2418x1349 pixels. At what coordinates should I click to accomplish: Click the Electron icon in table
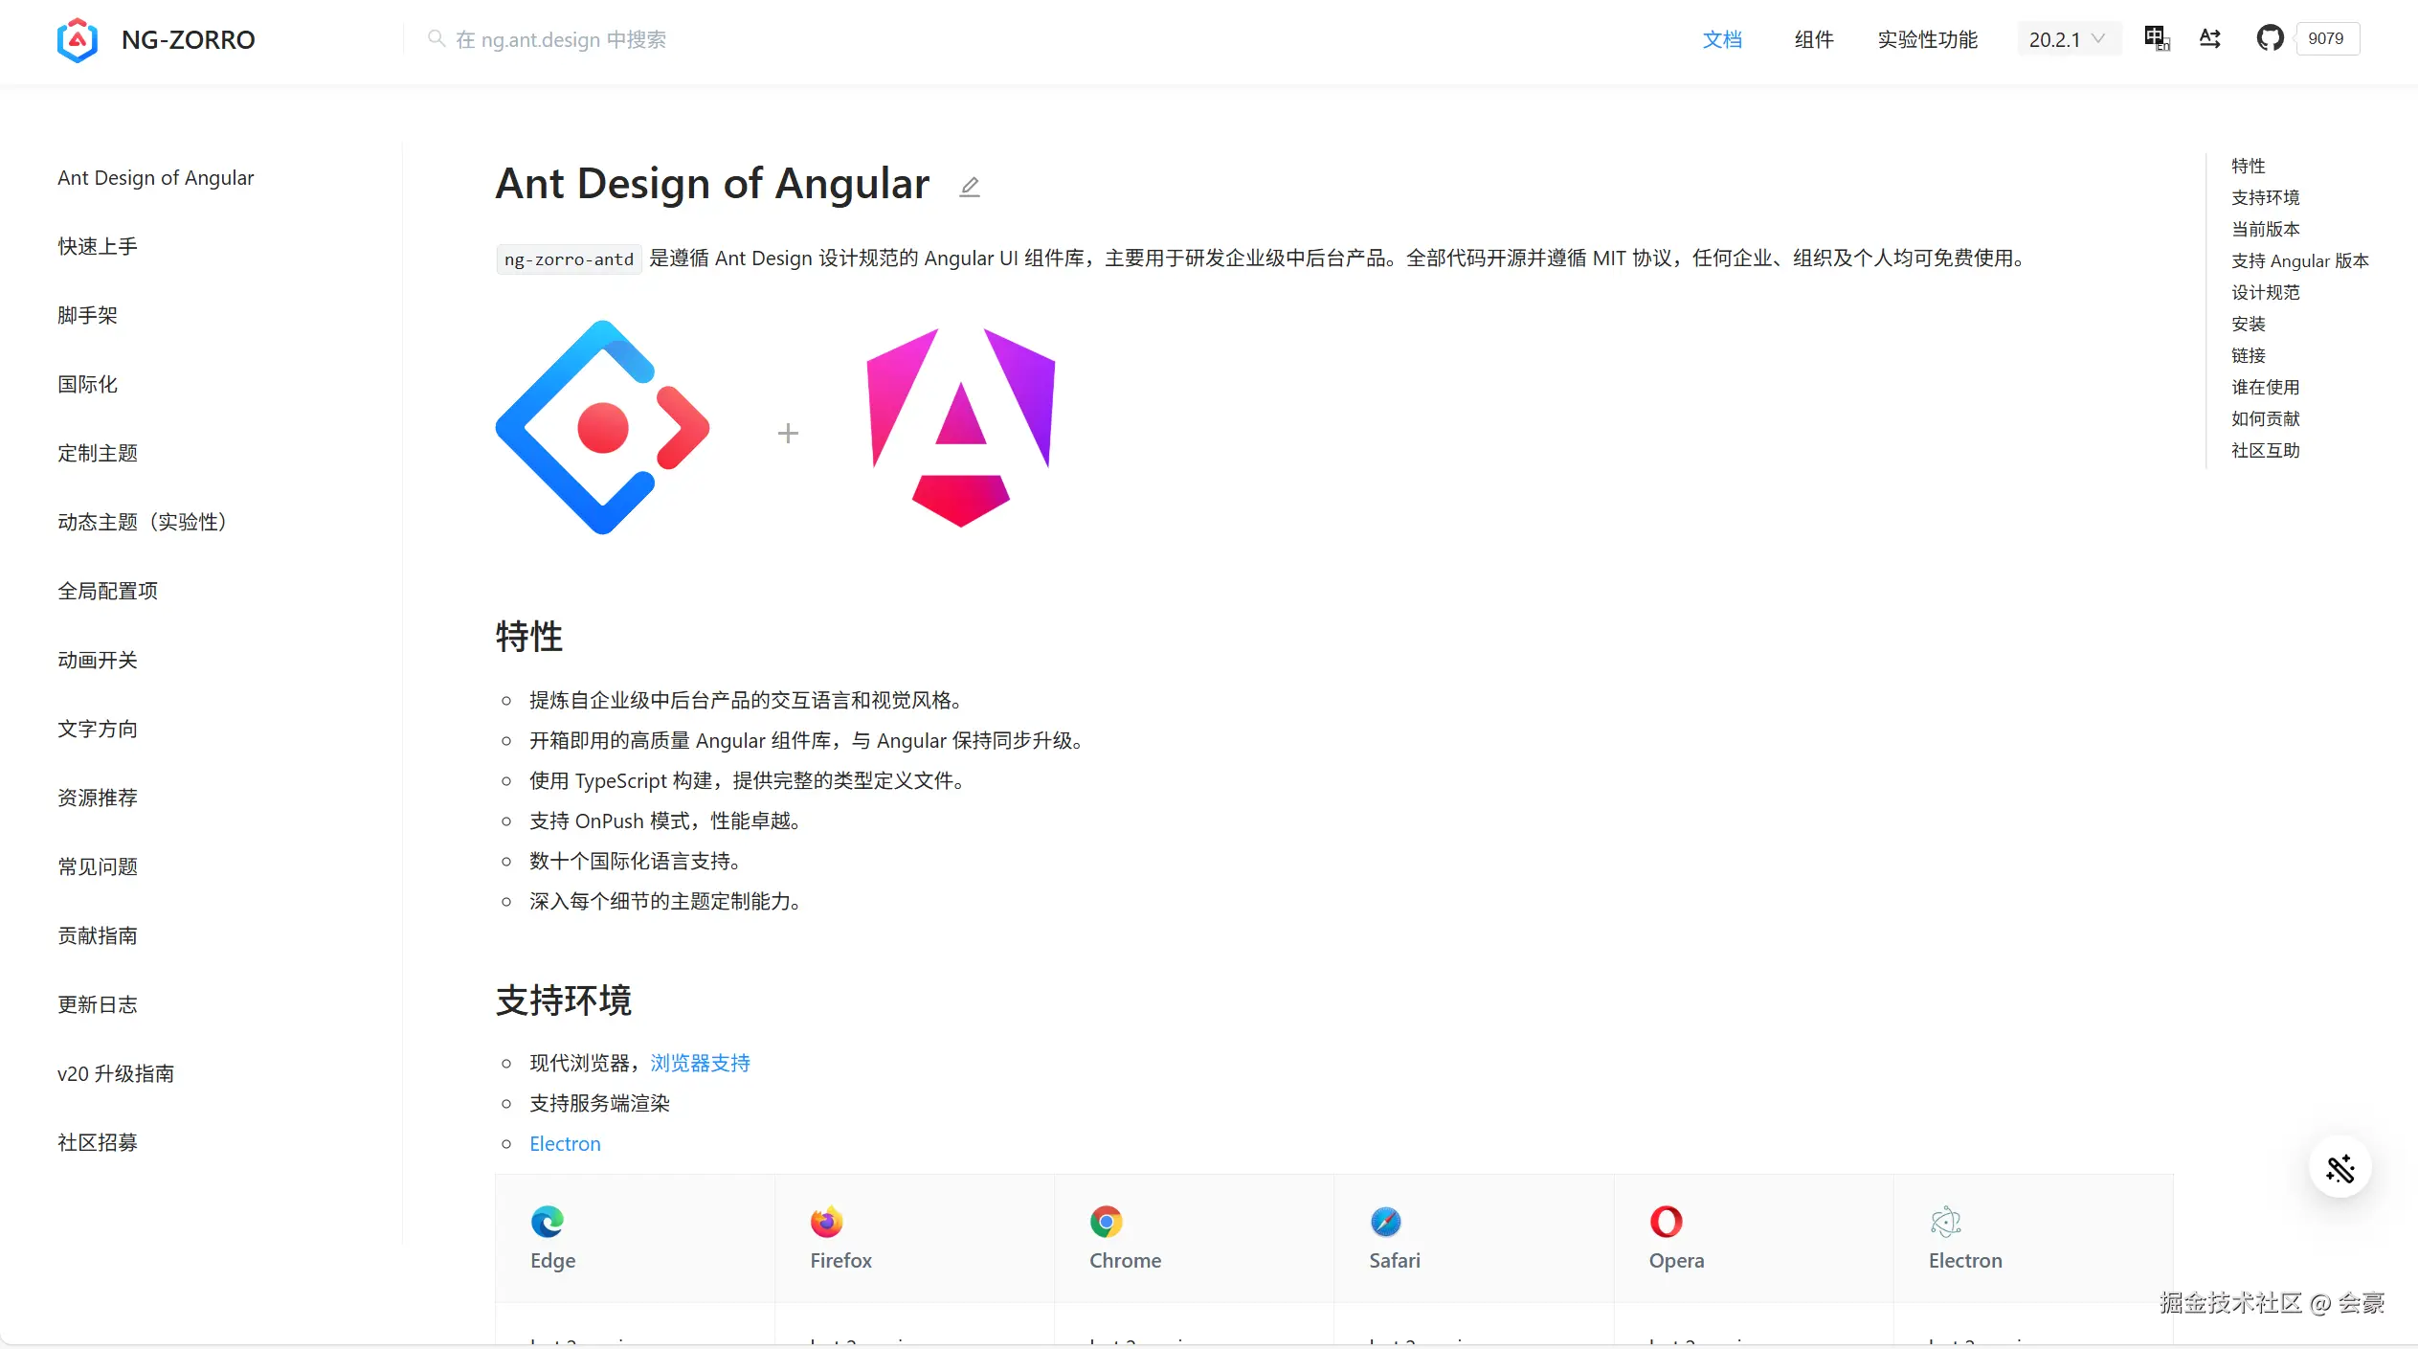(x=1945, y=1222)
